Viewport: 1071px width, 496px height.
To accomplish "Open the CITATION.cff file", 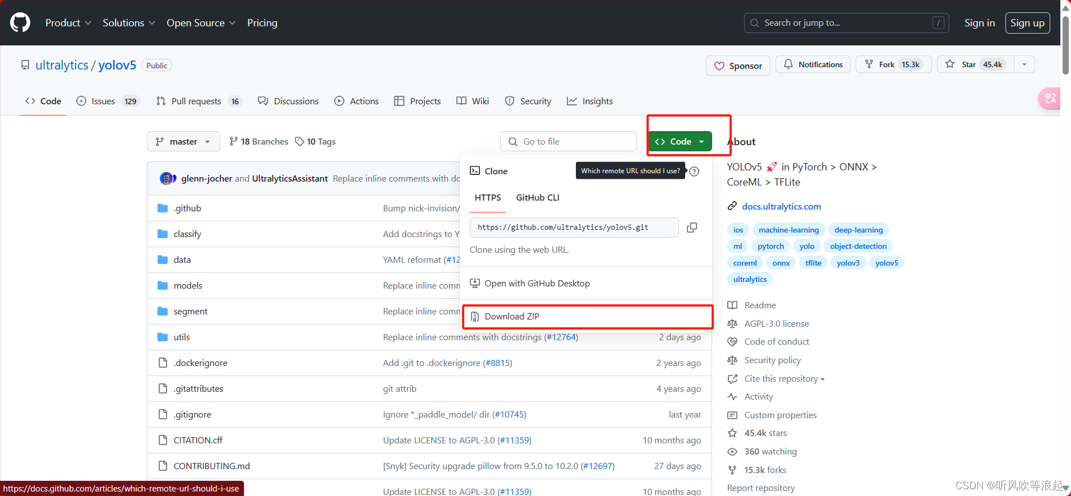I will [198, 441].
